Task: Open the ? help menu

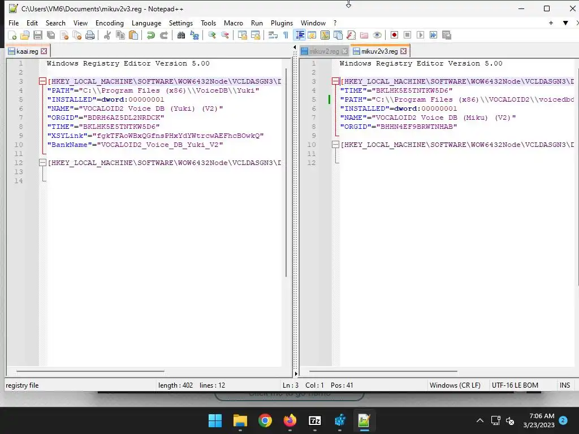Action: [335, 23]
